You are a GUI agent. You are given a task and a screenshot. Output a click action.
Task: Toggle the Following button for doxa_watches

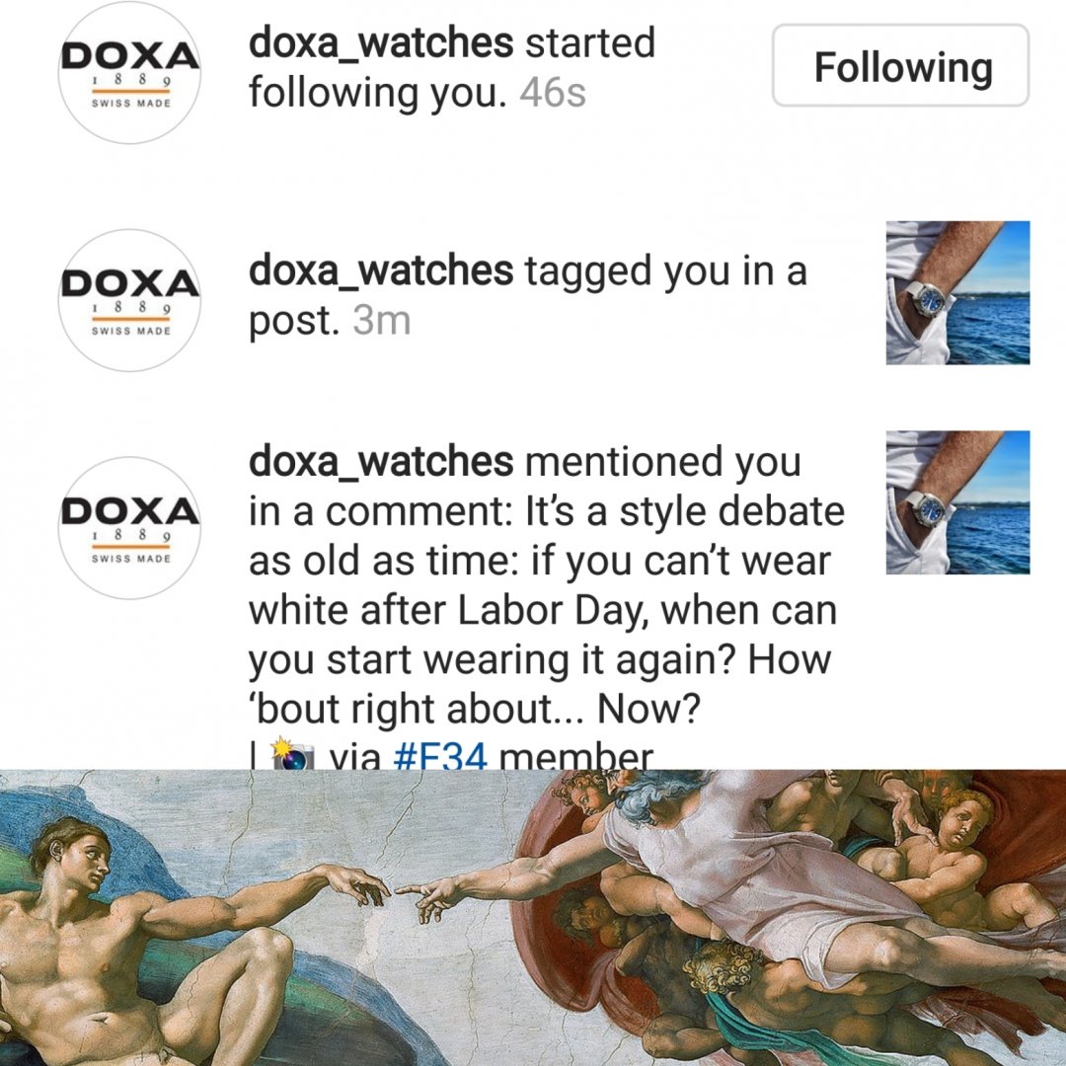901,66
